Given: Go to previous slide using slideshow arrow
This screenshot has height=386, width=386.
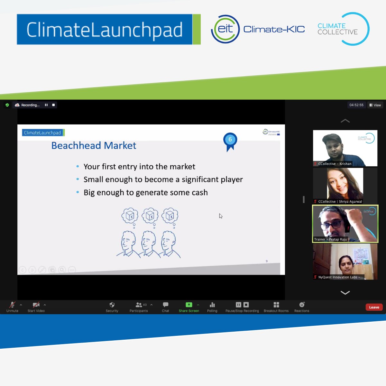Looking at the screenshot, I should [x=22, y=270].
